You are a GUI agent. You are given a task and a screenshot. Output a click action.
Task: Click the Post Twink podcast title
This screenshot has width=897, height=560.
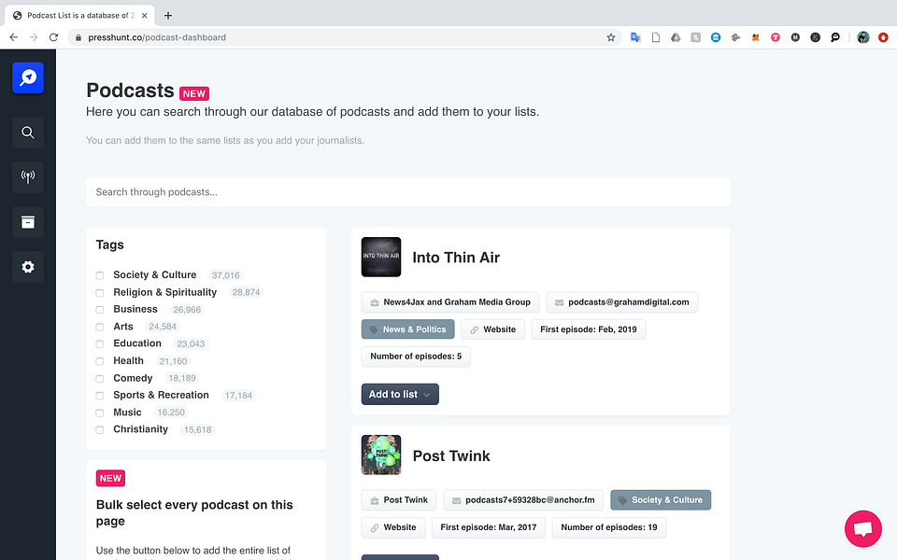(x=451, y=456)
